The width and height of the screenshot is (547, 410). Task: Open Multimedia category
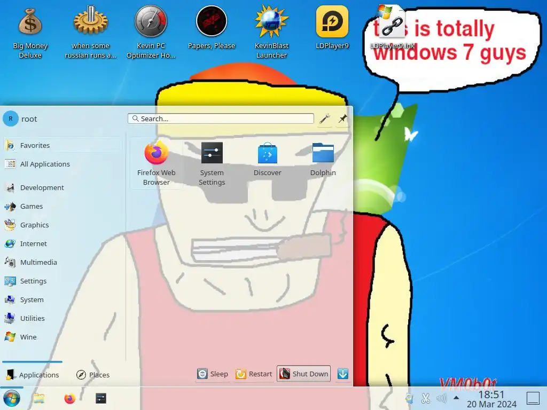click(63, 262)
